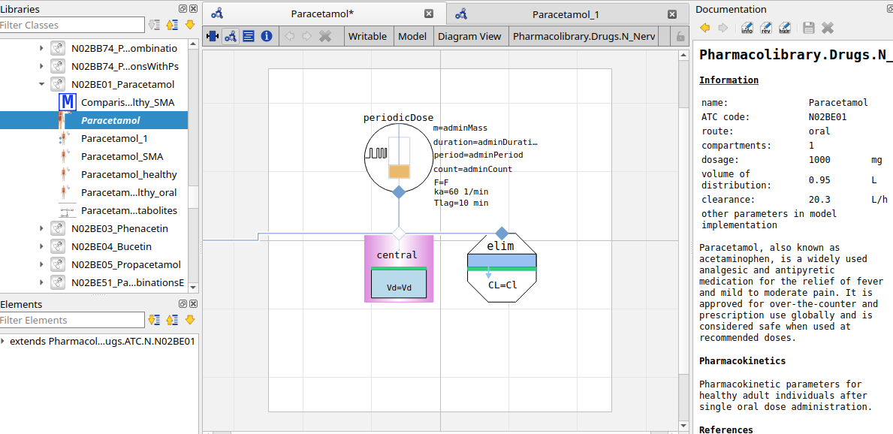Expand the extends Pharmacol element entry
The width and height of the screenshot is (893, 434).
click(5, 341)
